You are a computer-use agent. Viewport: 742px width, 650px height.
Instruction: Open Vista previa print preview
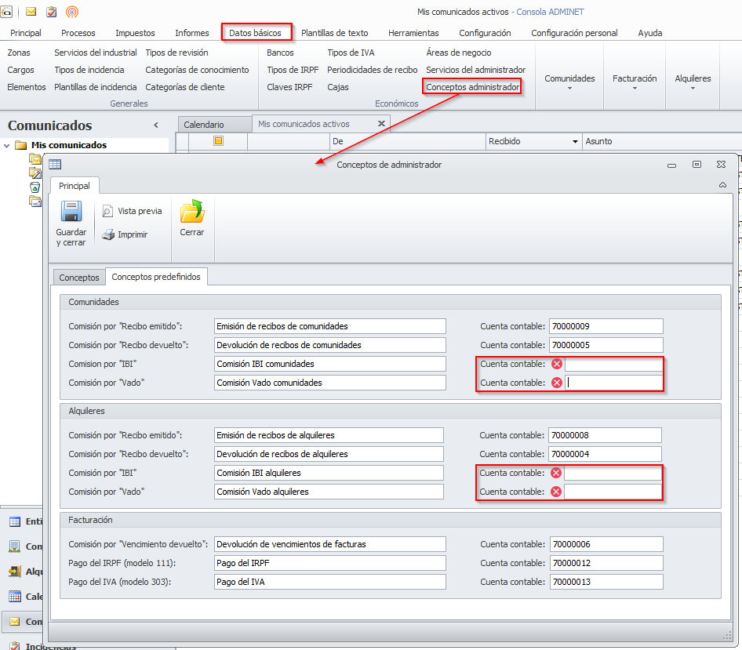pos(132,211)
